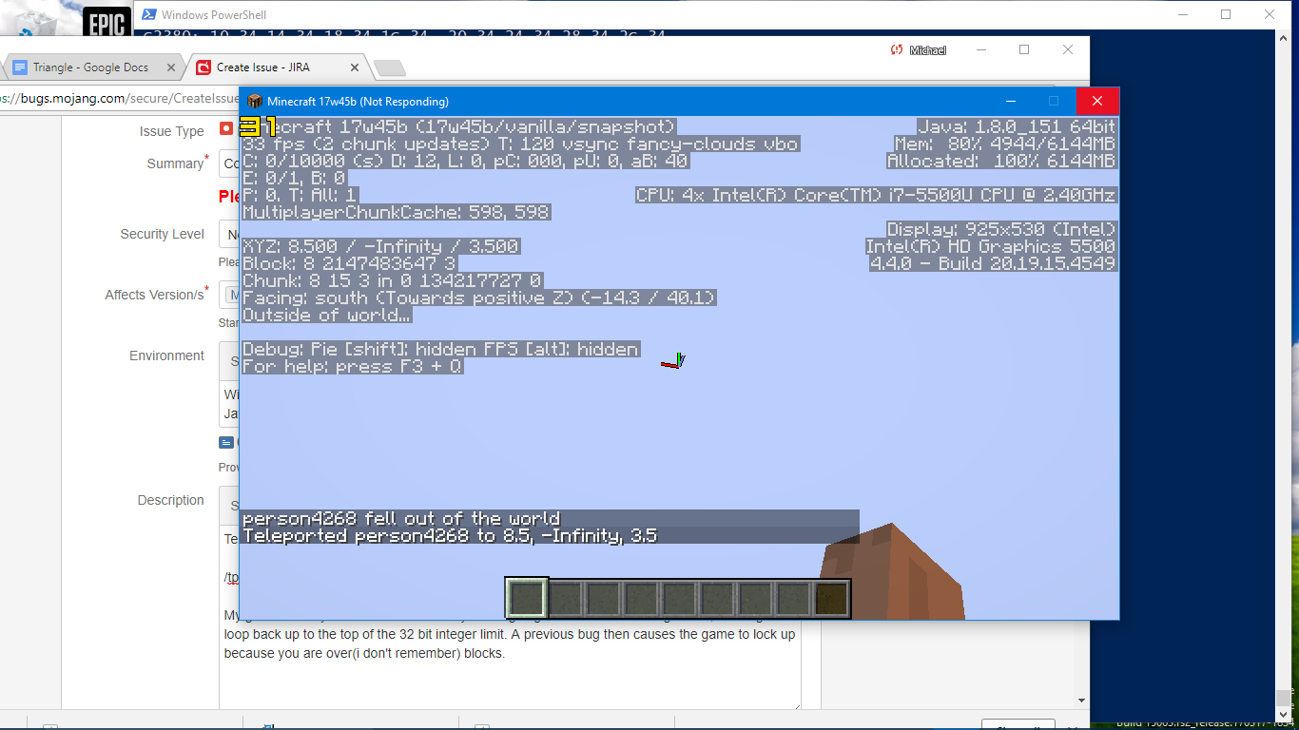Close the Minecraft 17w45b window
Image resolution: width=1299 pixels, height=730 pixels.
coord(1097,101)
